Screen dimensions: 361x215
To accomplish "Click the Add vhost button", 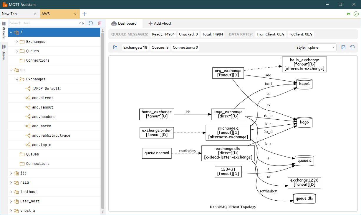I will [x=160, y=23].
